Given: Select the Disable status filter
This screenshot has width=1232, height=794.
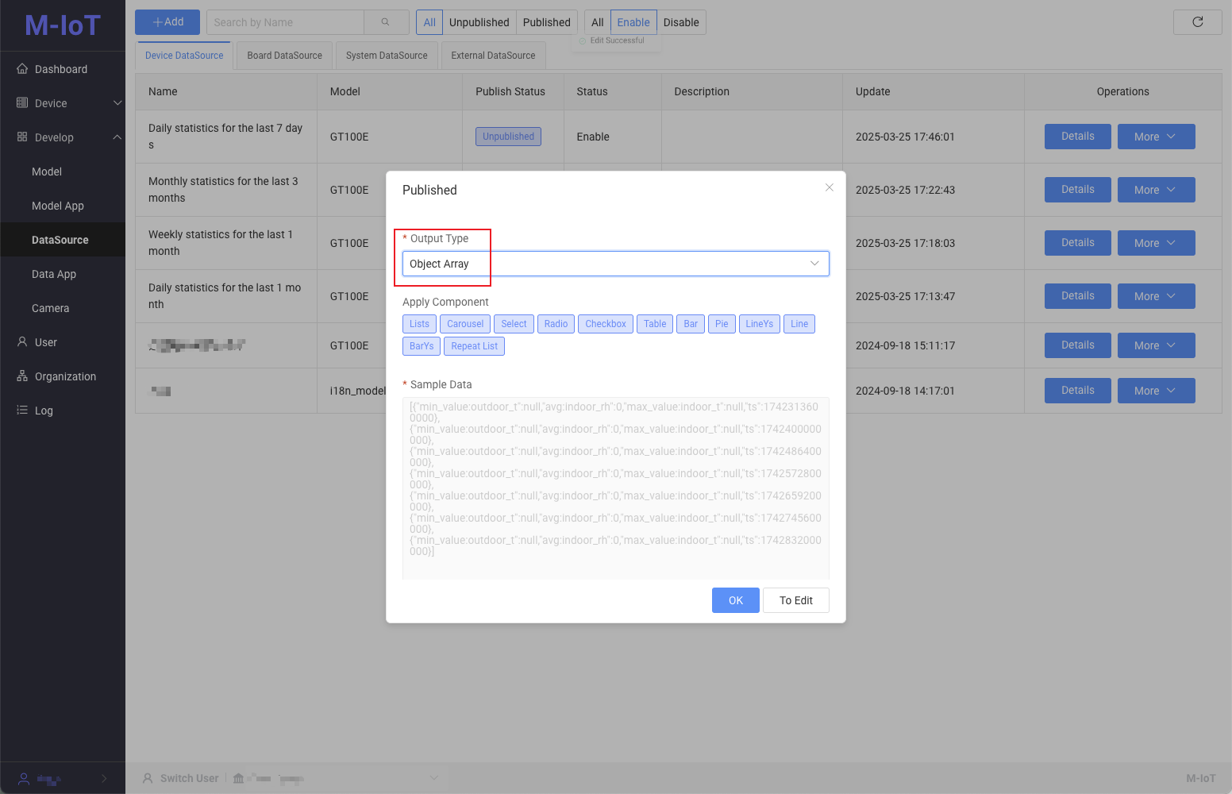Looking at the screenshot, I should click(680, 22).
